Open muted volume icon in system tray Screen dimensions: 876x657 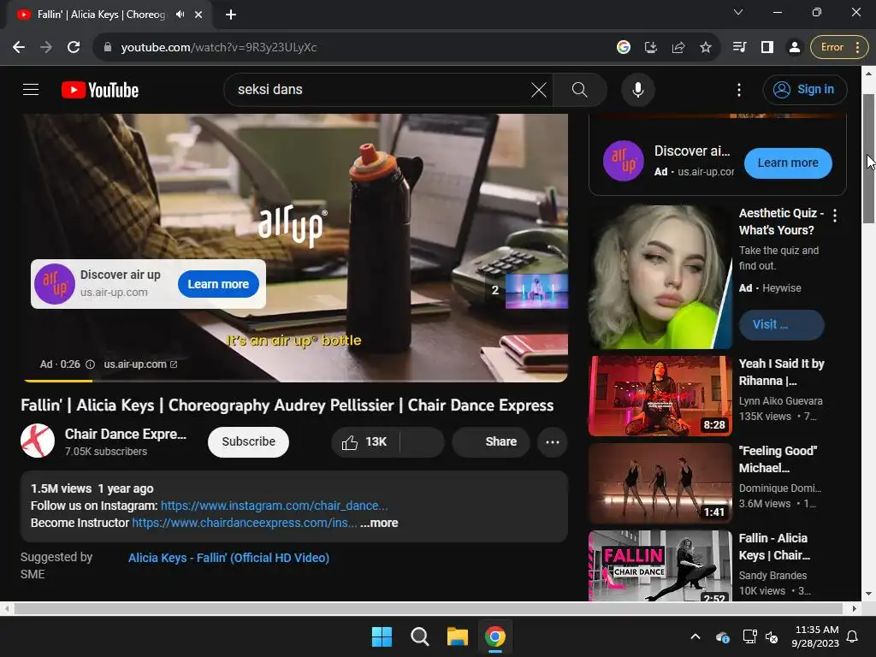click(772, 636)
